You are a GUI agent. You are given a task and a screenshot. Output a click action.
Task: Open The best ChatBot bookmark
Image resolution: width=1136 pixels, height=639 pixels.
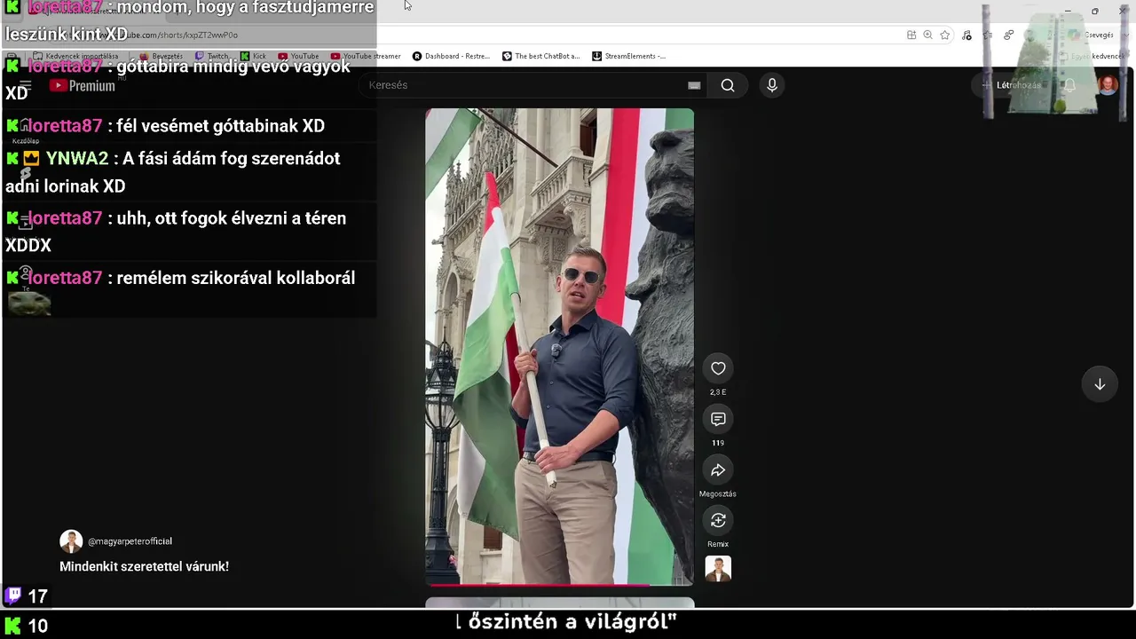(540, 56)
